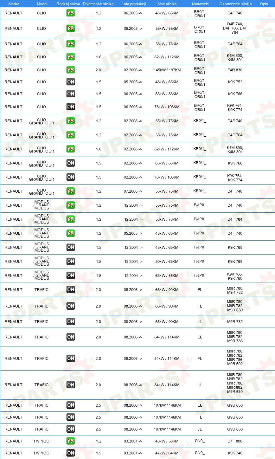Click the Moc silnika column header
275x459 pixels.
click(x=167, y=4)
